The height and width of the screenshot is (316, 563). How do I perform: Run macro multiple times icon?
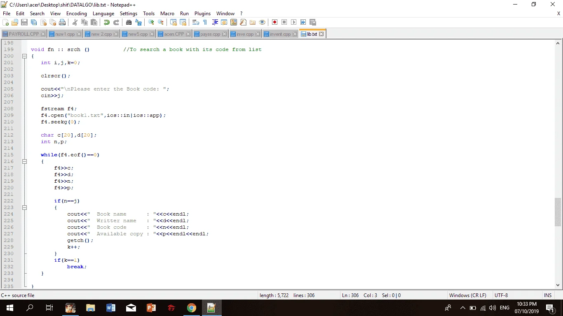tap(303, 22)
